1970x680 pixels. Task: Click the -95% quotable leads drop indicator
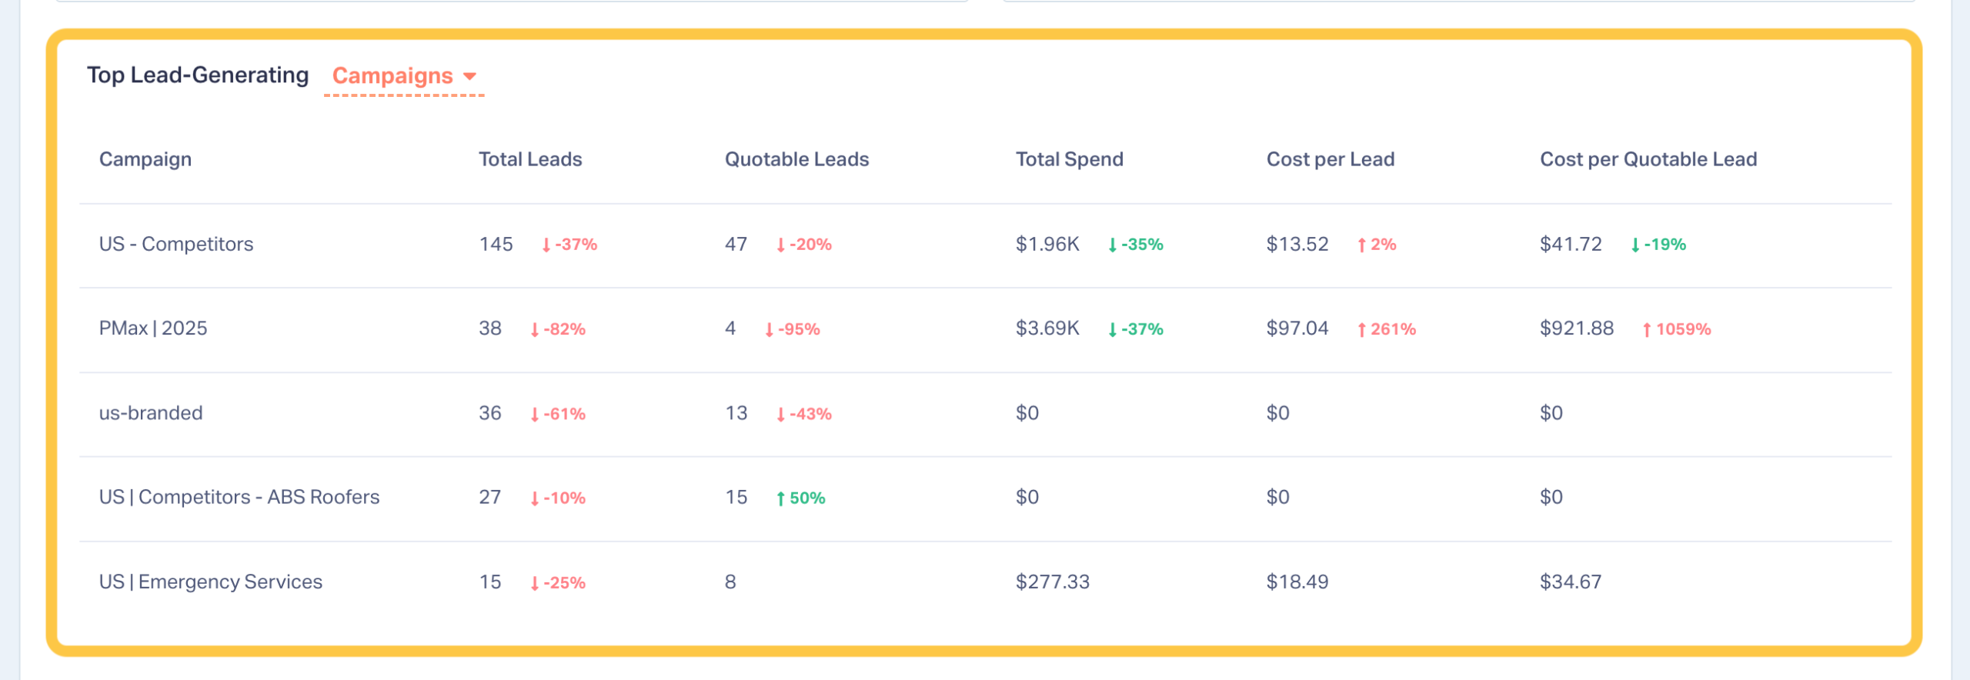click(x=792, y=329)
